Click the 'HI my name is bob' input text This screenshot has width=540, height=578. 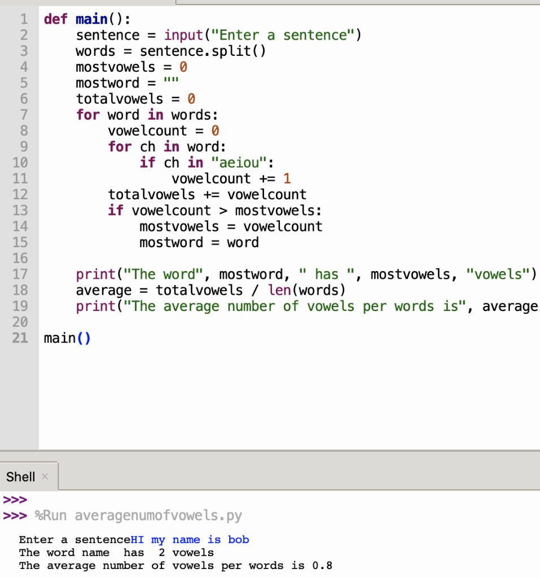click(190, 540)
